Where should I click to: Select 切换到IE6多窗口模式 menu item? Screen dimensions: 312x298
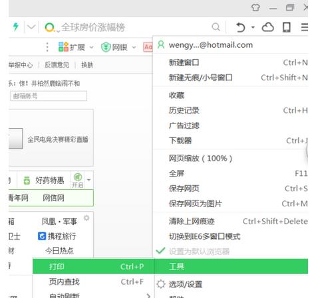tap(231, 236)
